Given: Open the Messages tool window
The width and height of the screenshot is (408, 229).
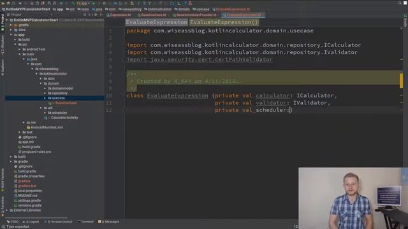Looking at the screenshot, I should [108, 222].
